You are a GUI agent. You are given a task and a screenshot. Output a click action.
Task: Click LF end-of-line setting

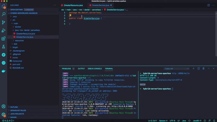coord(179,121)
